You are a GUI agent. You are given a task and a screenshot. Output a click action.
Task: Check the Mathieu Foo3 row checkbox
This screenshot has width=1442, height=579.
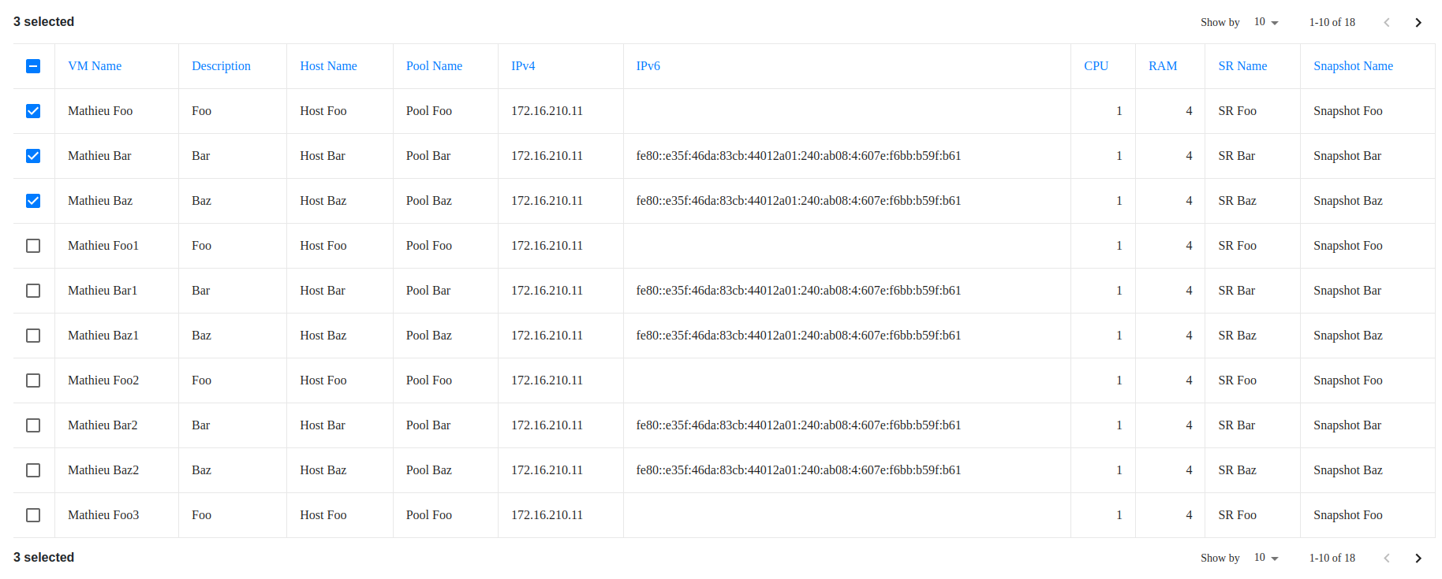tap(33, 515)
